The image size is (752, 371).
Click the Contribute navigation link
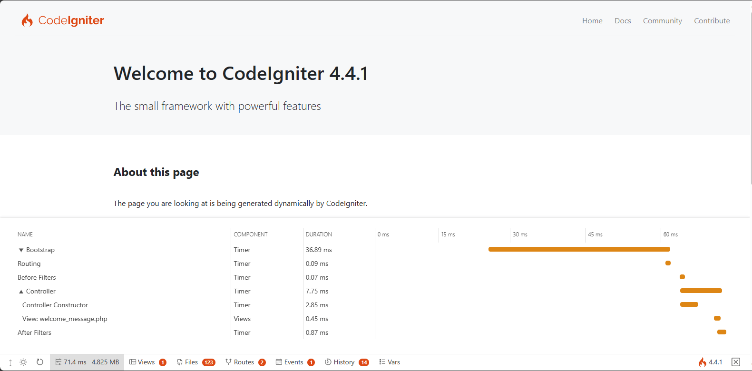pyautogui.click(x=712, y=21)
